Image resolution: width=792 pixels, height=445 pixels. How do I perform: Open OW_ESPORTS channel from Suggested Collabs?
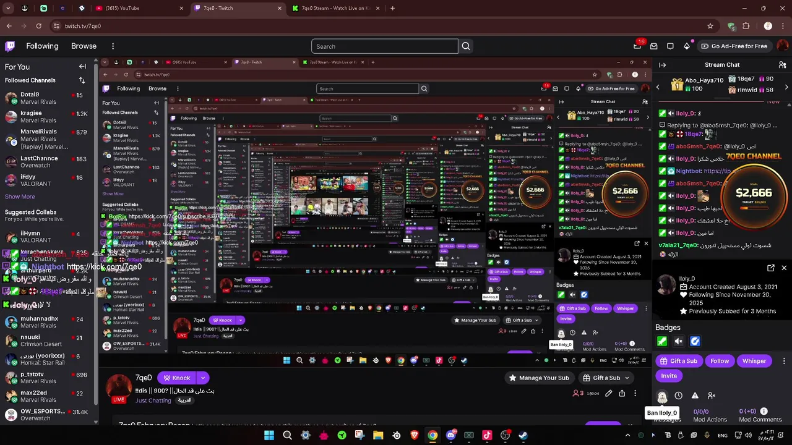47,415
